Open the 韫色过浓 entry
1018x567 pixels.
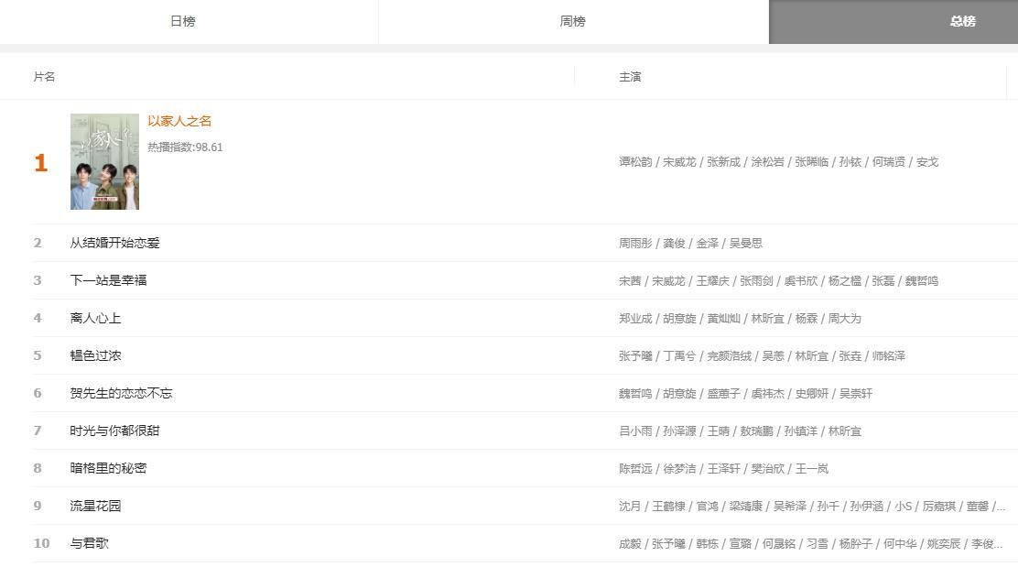click(x=95, y=355)
